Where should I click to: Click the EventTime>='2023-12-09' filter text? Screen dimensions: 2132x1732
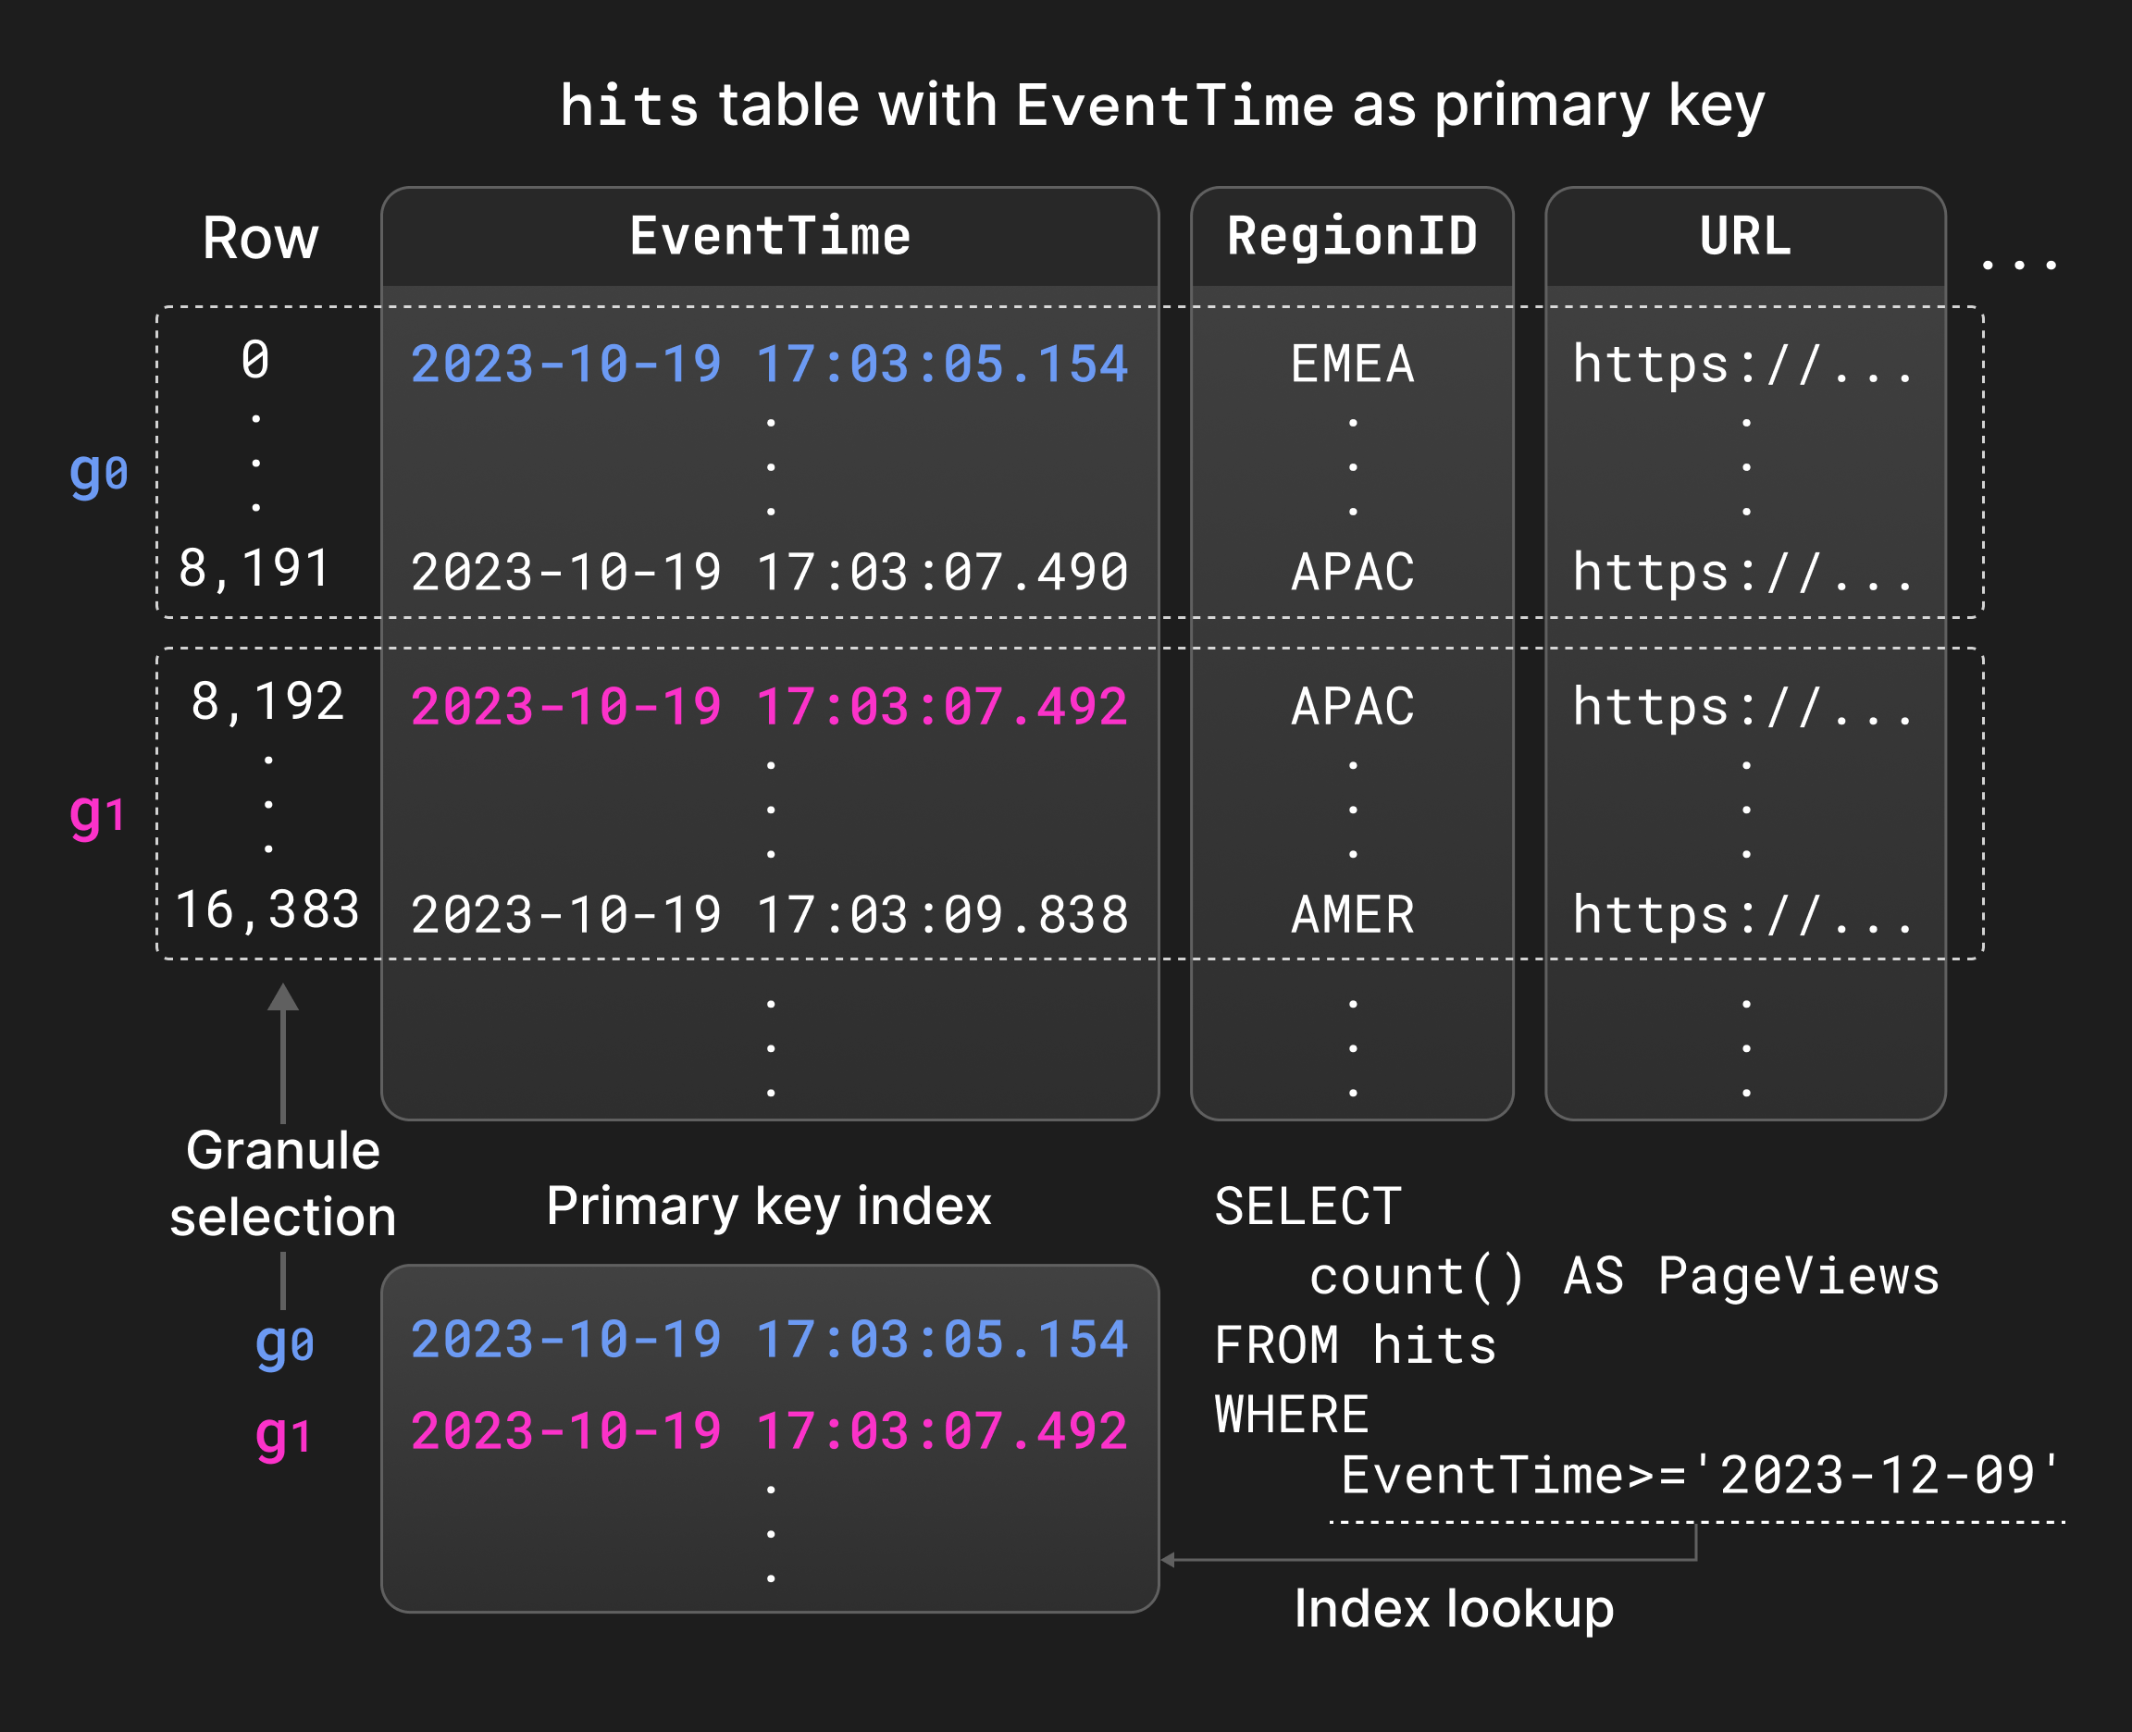[x=1698, y=1475]
